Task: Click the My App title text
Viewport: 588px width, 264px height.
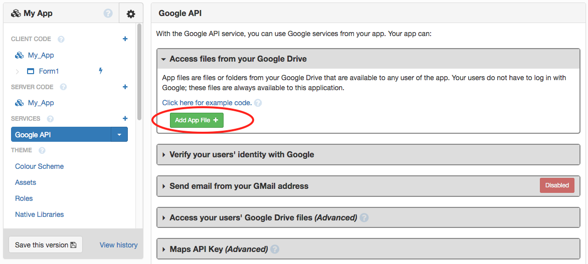Action: tap(38, 14)
